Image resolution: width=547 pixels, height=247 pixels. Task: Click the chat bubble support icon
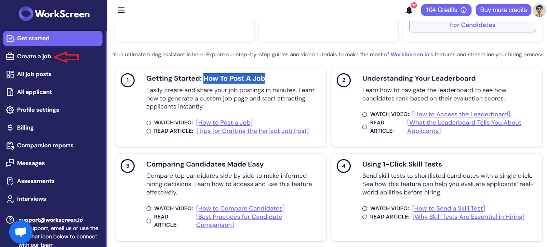click(21, 232)
